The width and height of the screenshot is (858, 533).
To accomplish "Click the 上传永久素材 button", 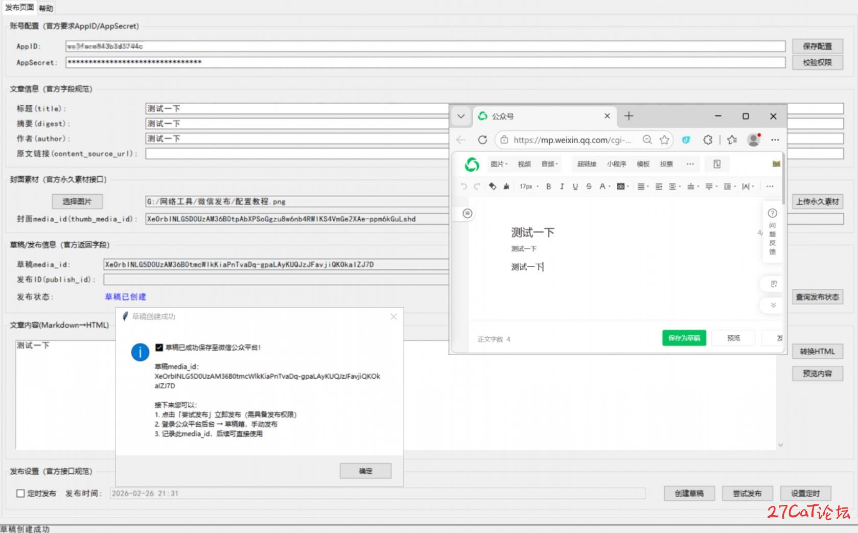I will click(x=817, y=201).
